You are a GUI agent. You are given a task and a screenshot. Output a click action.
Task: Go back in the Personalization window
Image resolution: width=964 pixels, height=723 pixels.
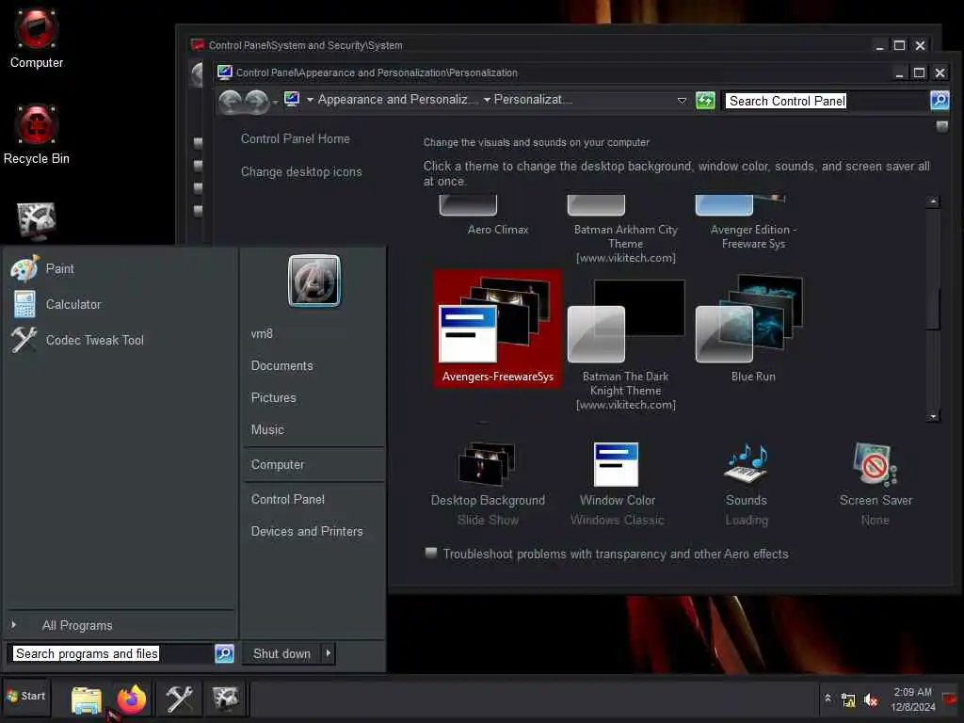pos(230,101)
